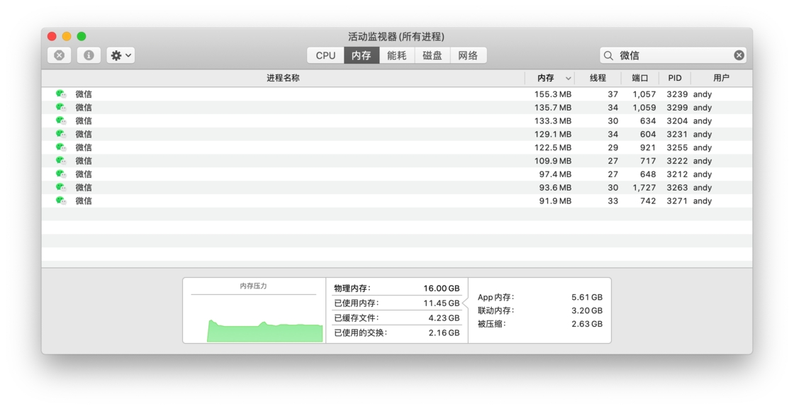This screenshot has height=409, width=794.
Task: Select the process row with 109.9 MB memory
Action: 397,161
